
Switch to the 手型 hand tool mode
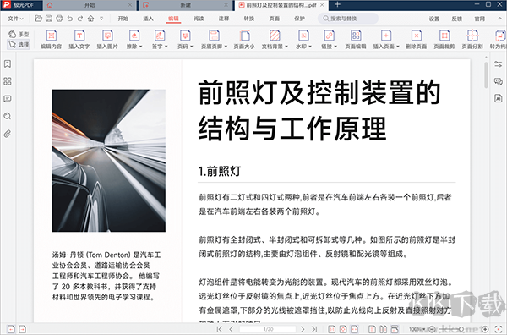click(19, 34)
